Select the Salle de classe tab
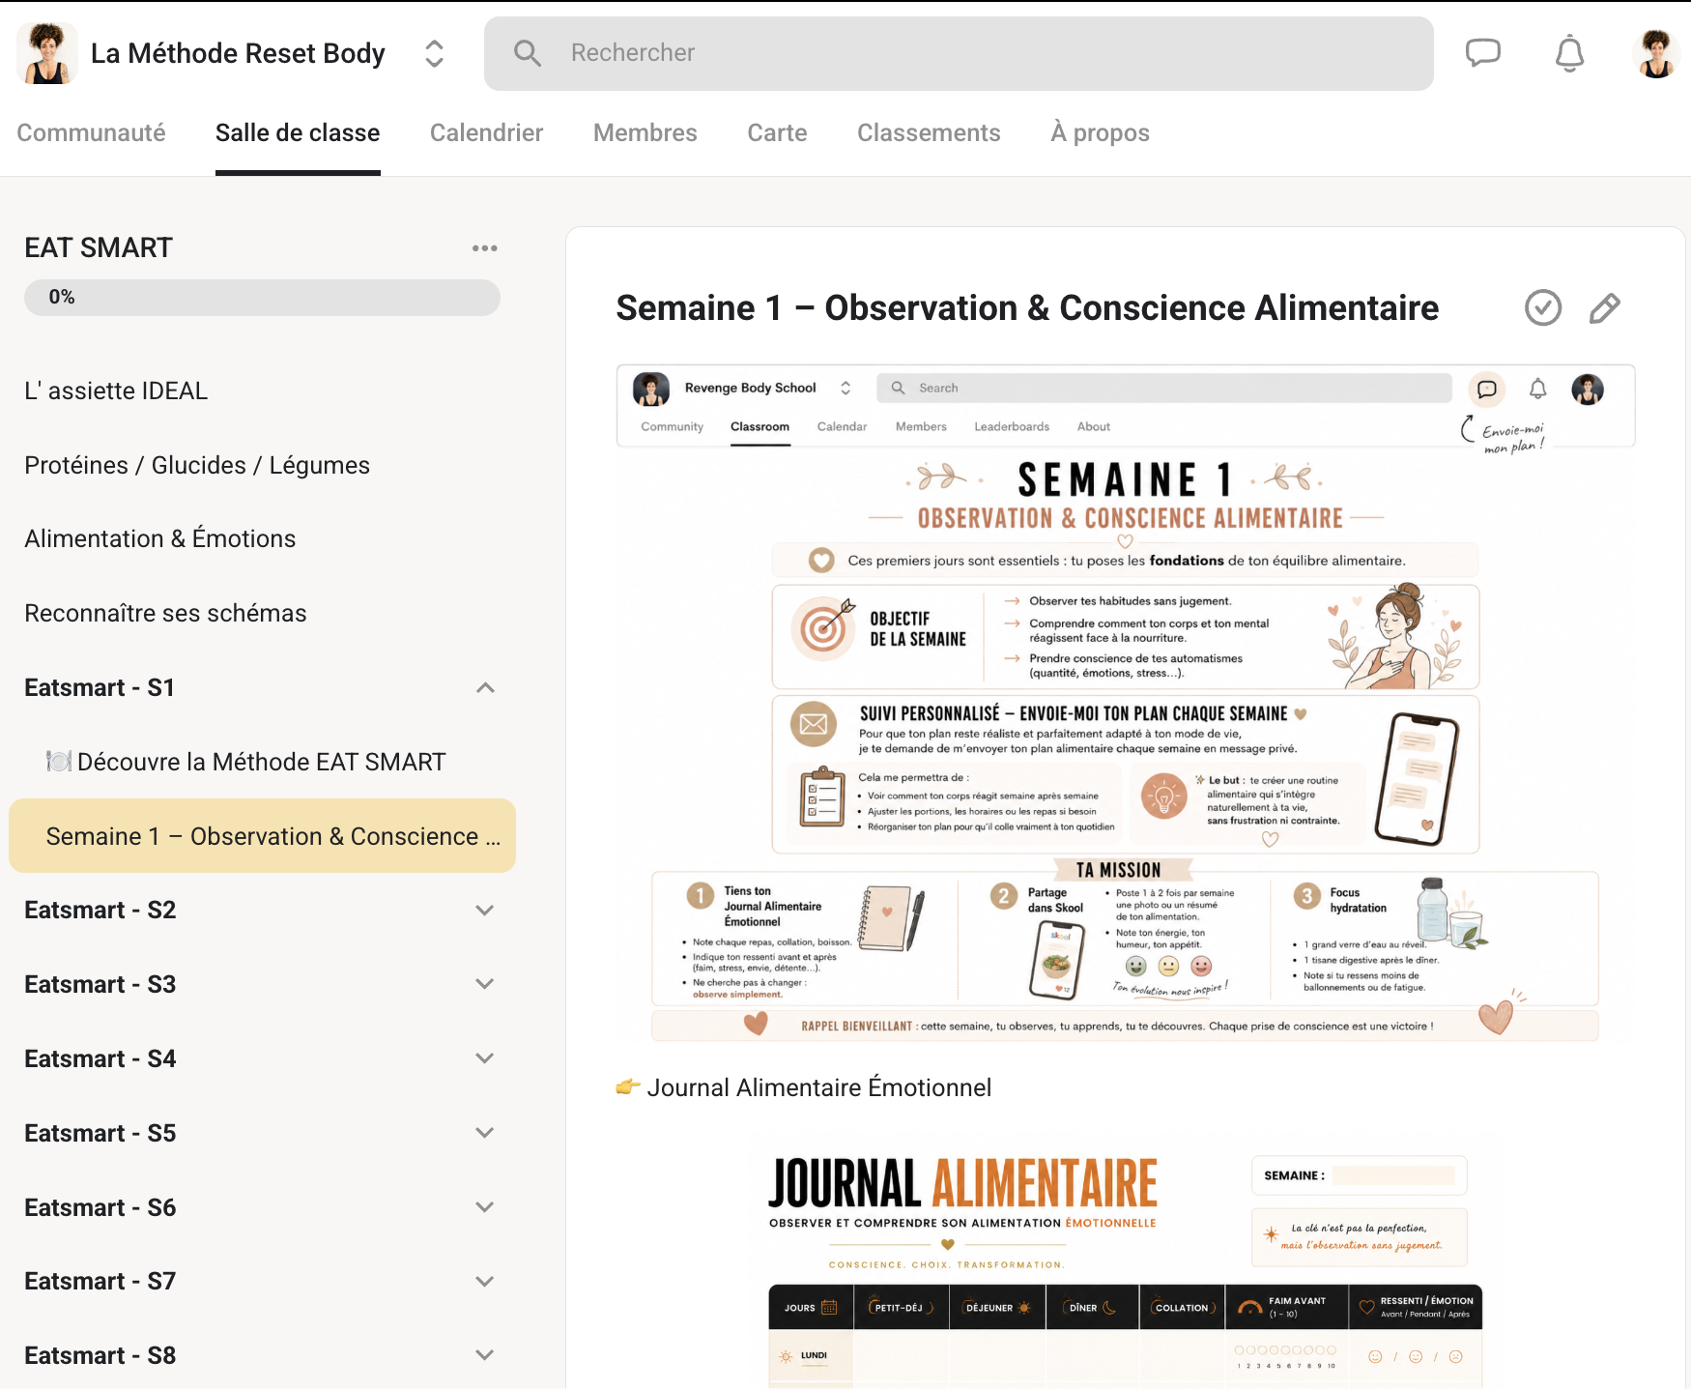 (x=298, y=132)
